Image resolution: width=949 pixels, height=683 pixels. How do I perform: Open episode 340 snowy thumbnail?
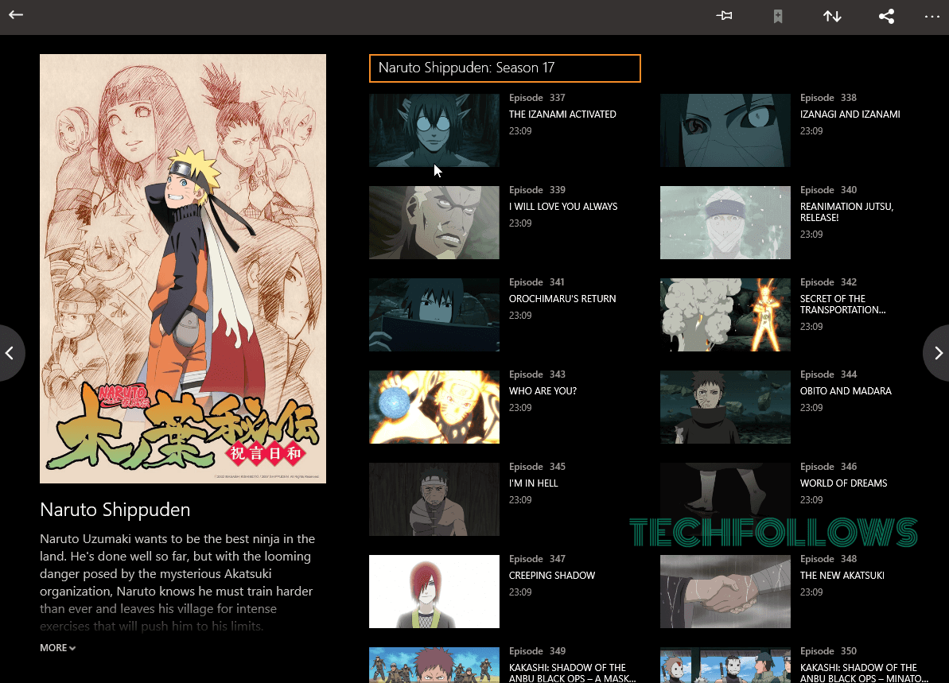(x=725, y=223)
